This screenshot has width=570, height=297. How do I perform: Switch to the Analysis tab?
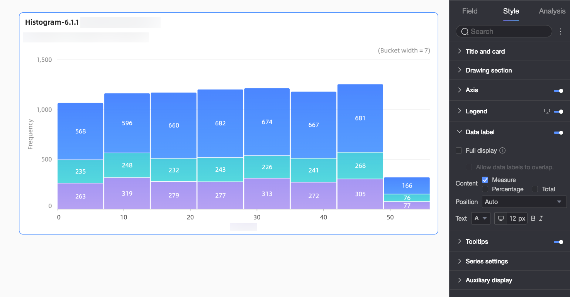[x=552, y=11]
